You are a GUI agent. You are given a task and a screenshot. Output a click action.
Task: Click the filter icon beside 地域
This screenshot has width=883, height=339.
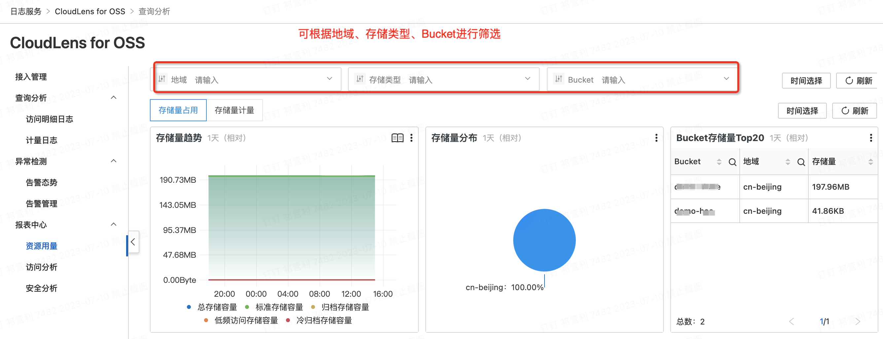(162, 79)
